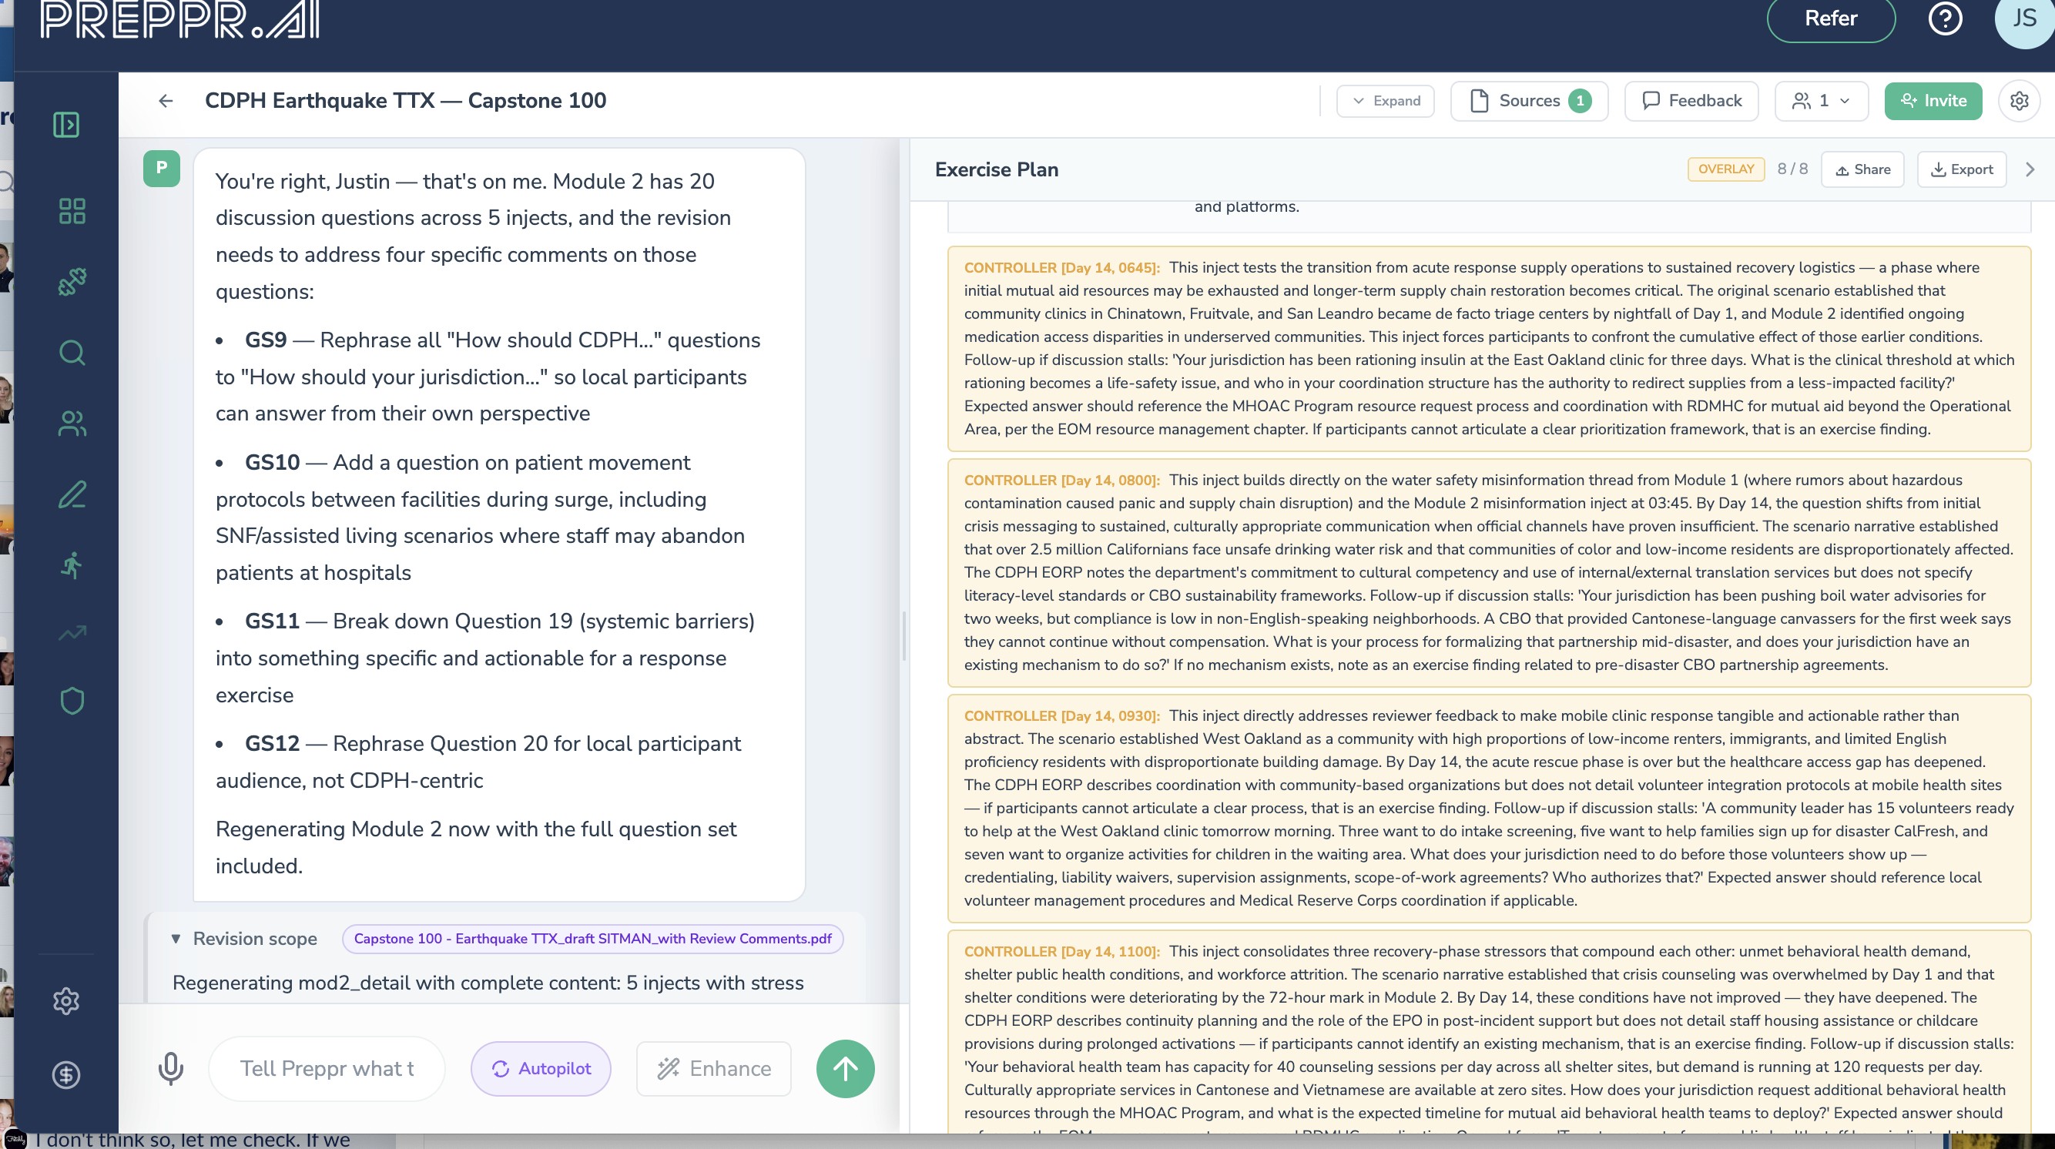Open the Sources panel
This screenshot has width=2055, height=1149.
(1528, 100)
